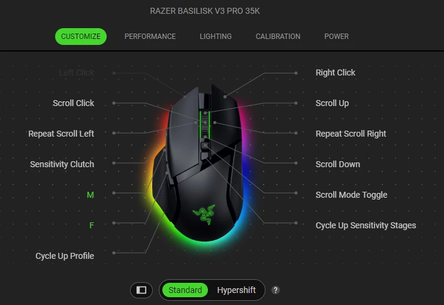Click the Scroll Mode Toggle assignment
444x305 pixels.
coord(351,195)
